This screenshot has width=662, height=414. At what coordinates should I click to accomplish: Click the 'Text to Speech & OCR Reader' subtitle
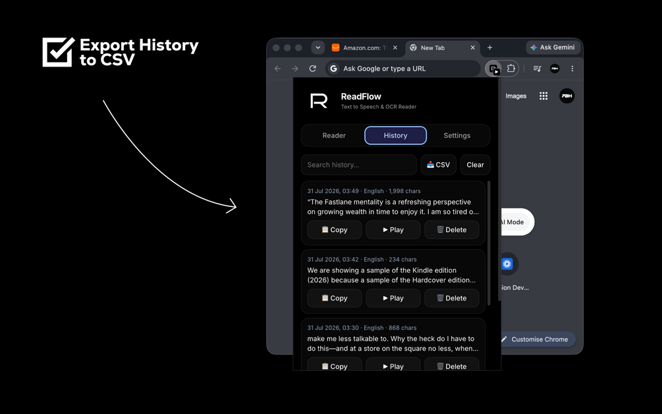(379, 107)
